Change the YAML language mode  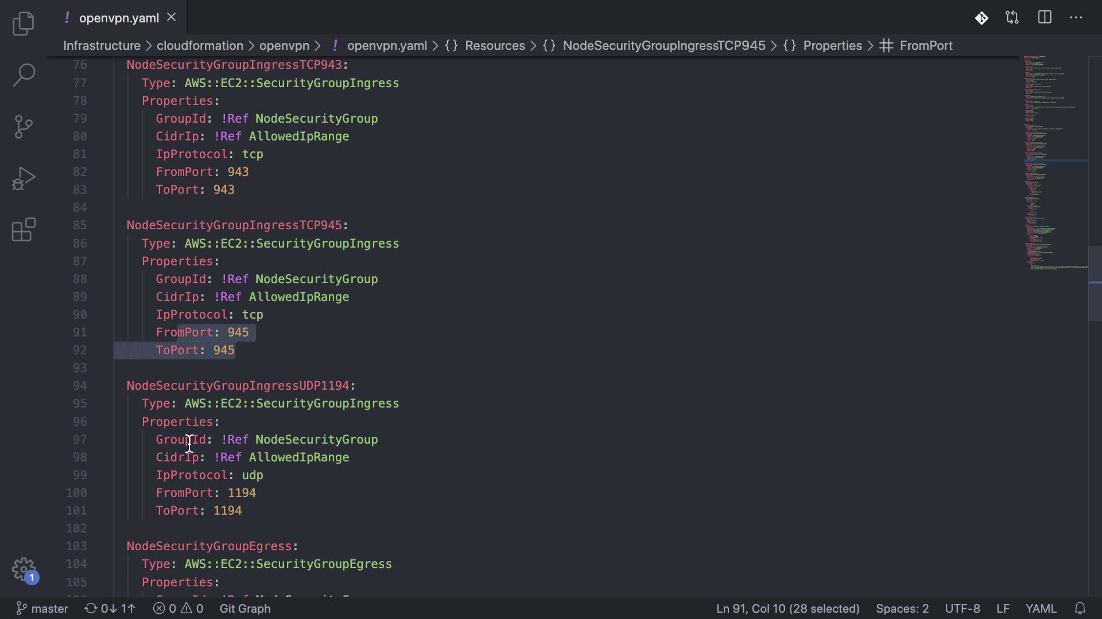[1041, 608]
